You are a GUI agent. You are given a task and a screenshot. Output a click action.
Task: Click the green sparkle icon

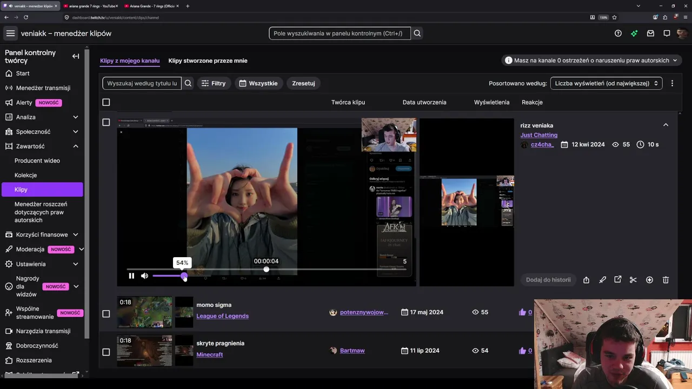point(634,33)
